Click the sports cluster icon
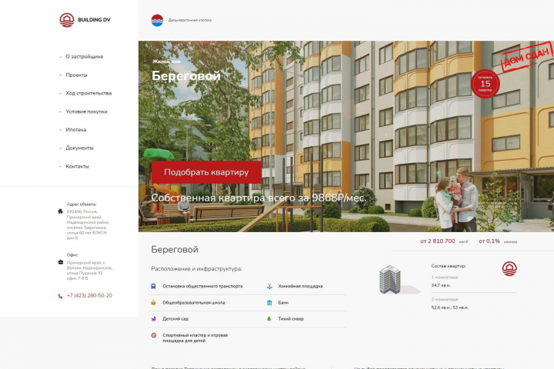This screenshot has height=369, width=554. pyautogui.click(x=154, y=335)
